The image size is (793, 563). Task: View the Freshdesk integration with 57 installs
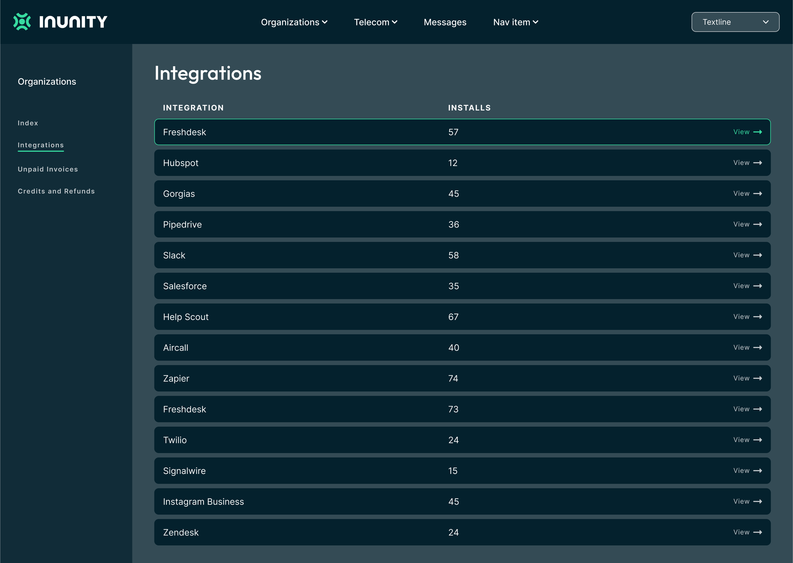(x=748, y=132)
